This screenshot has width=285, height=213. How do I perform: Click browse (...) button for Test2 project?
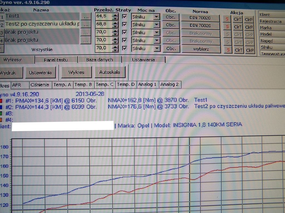pyautogui.click(x=86, y=25)
